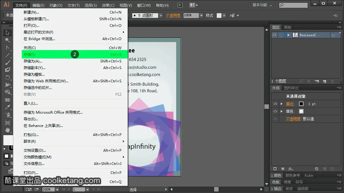The width and height of the screenshot is (344, 193).
Task: Open the 基本功能 workspace switcher
Action: point(262,5)
